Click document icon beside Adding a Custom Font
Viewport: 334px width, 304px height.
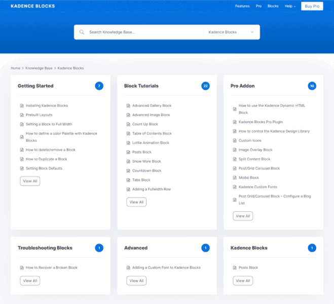(x=128, y=268)
